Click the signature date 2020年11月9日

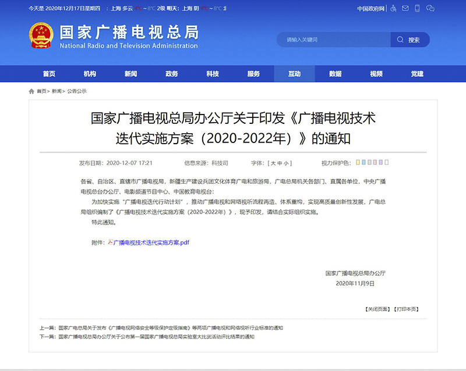coord(355,283)
